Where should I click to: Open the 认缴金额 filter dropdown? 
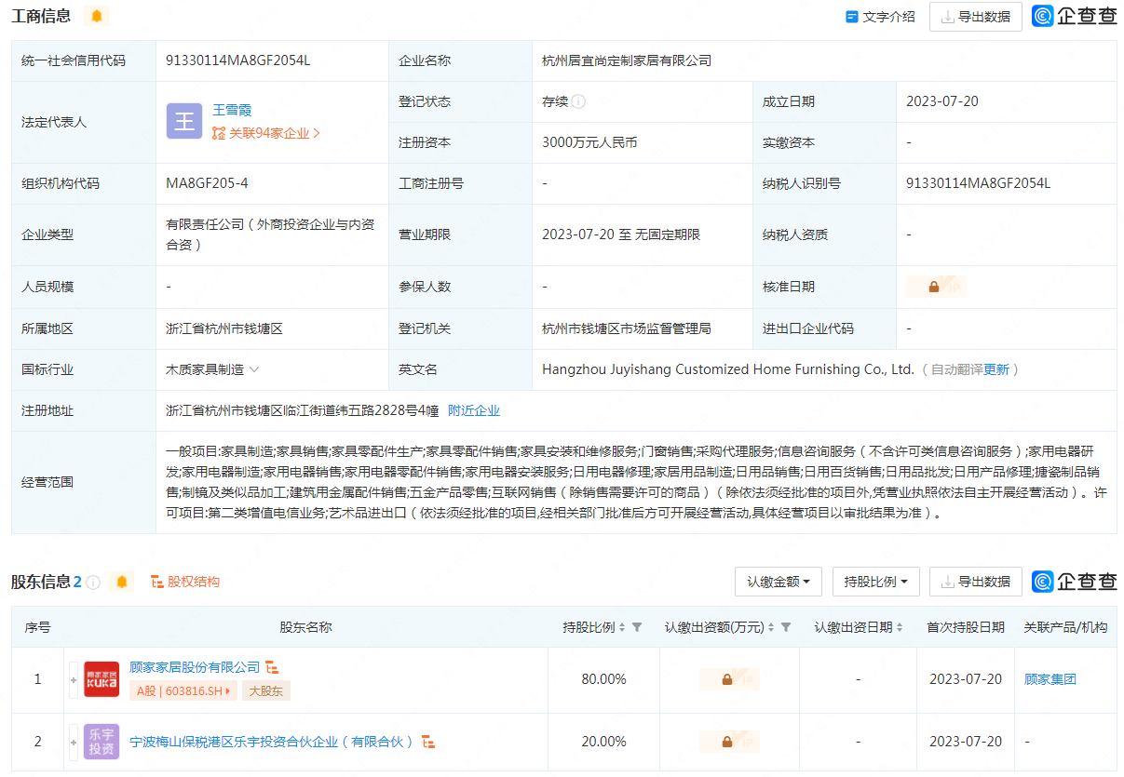coord(779,582)
